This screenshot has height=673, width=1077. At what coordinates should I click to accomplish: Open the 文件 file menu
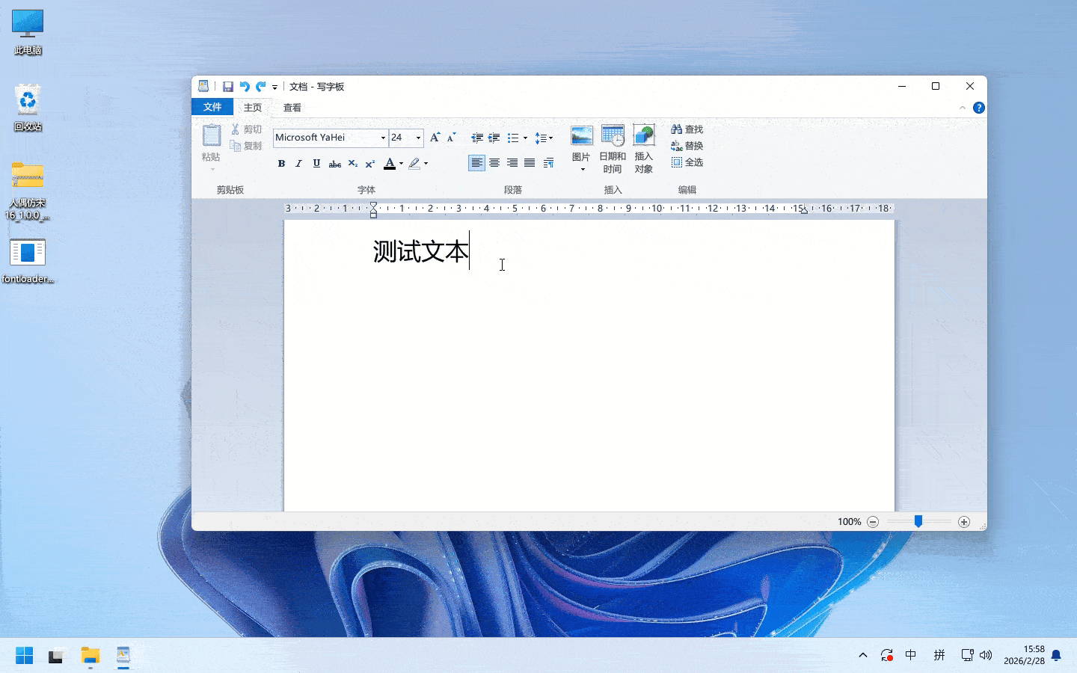point(212,107)
